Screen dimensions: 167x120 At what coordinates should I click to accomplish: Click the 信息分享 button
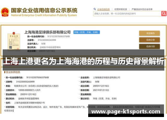[149, 40]
